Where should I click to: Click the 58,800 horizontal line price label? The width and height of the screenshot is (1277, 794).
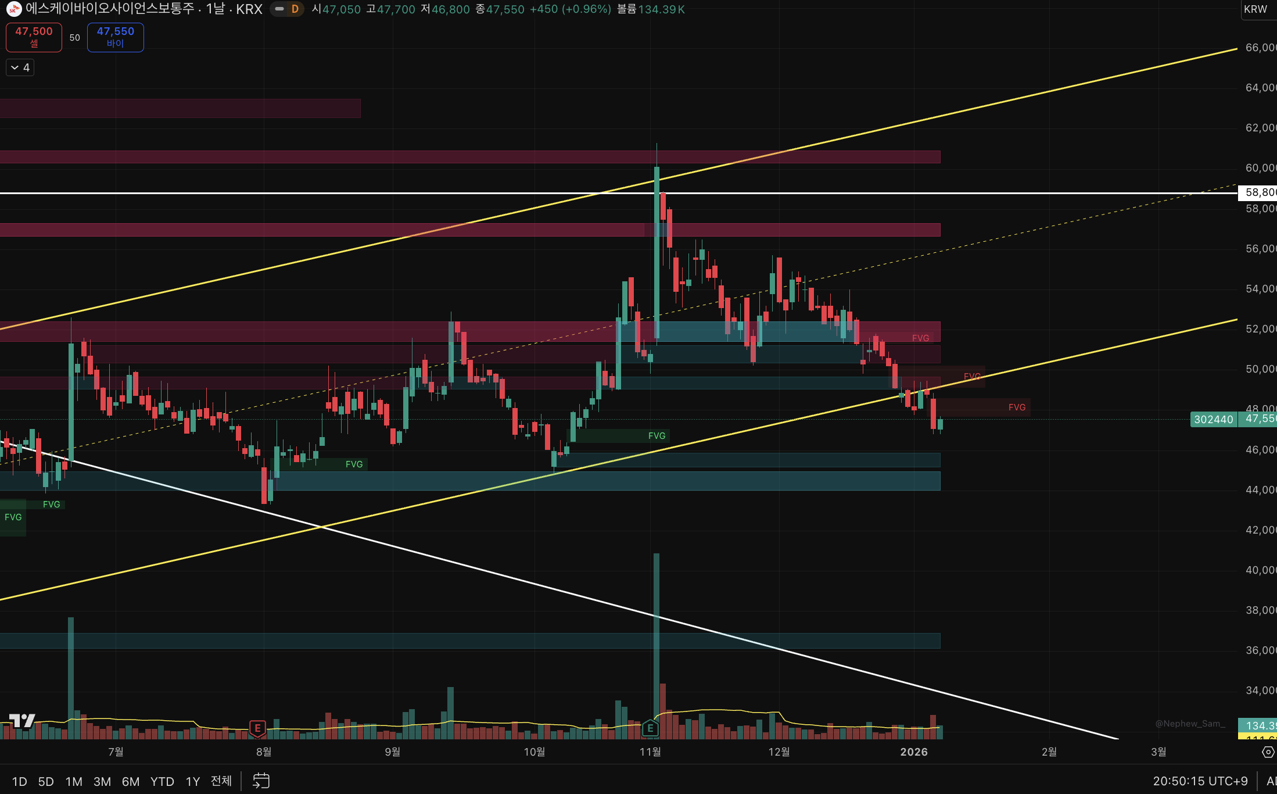click(x=1258, y=192)
